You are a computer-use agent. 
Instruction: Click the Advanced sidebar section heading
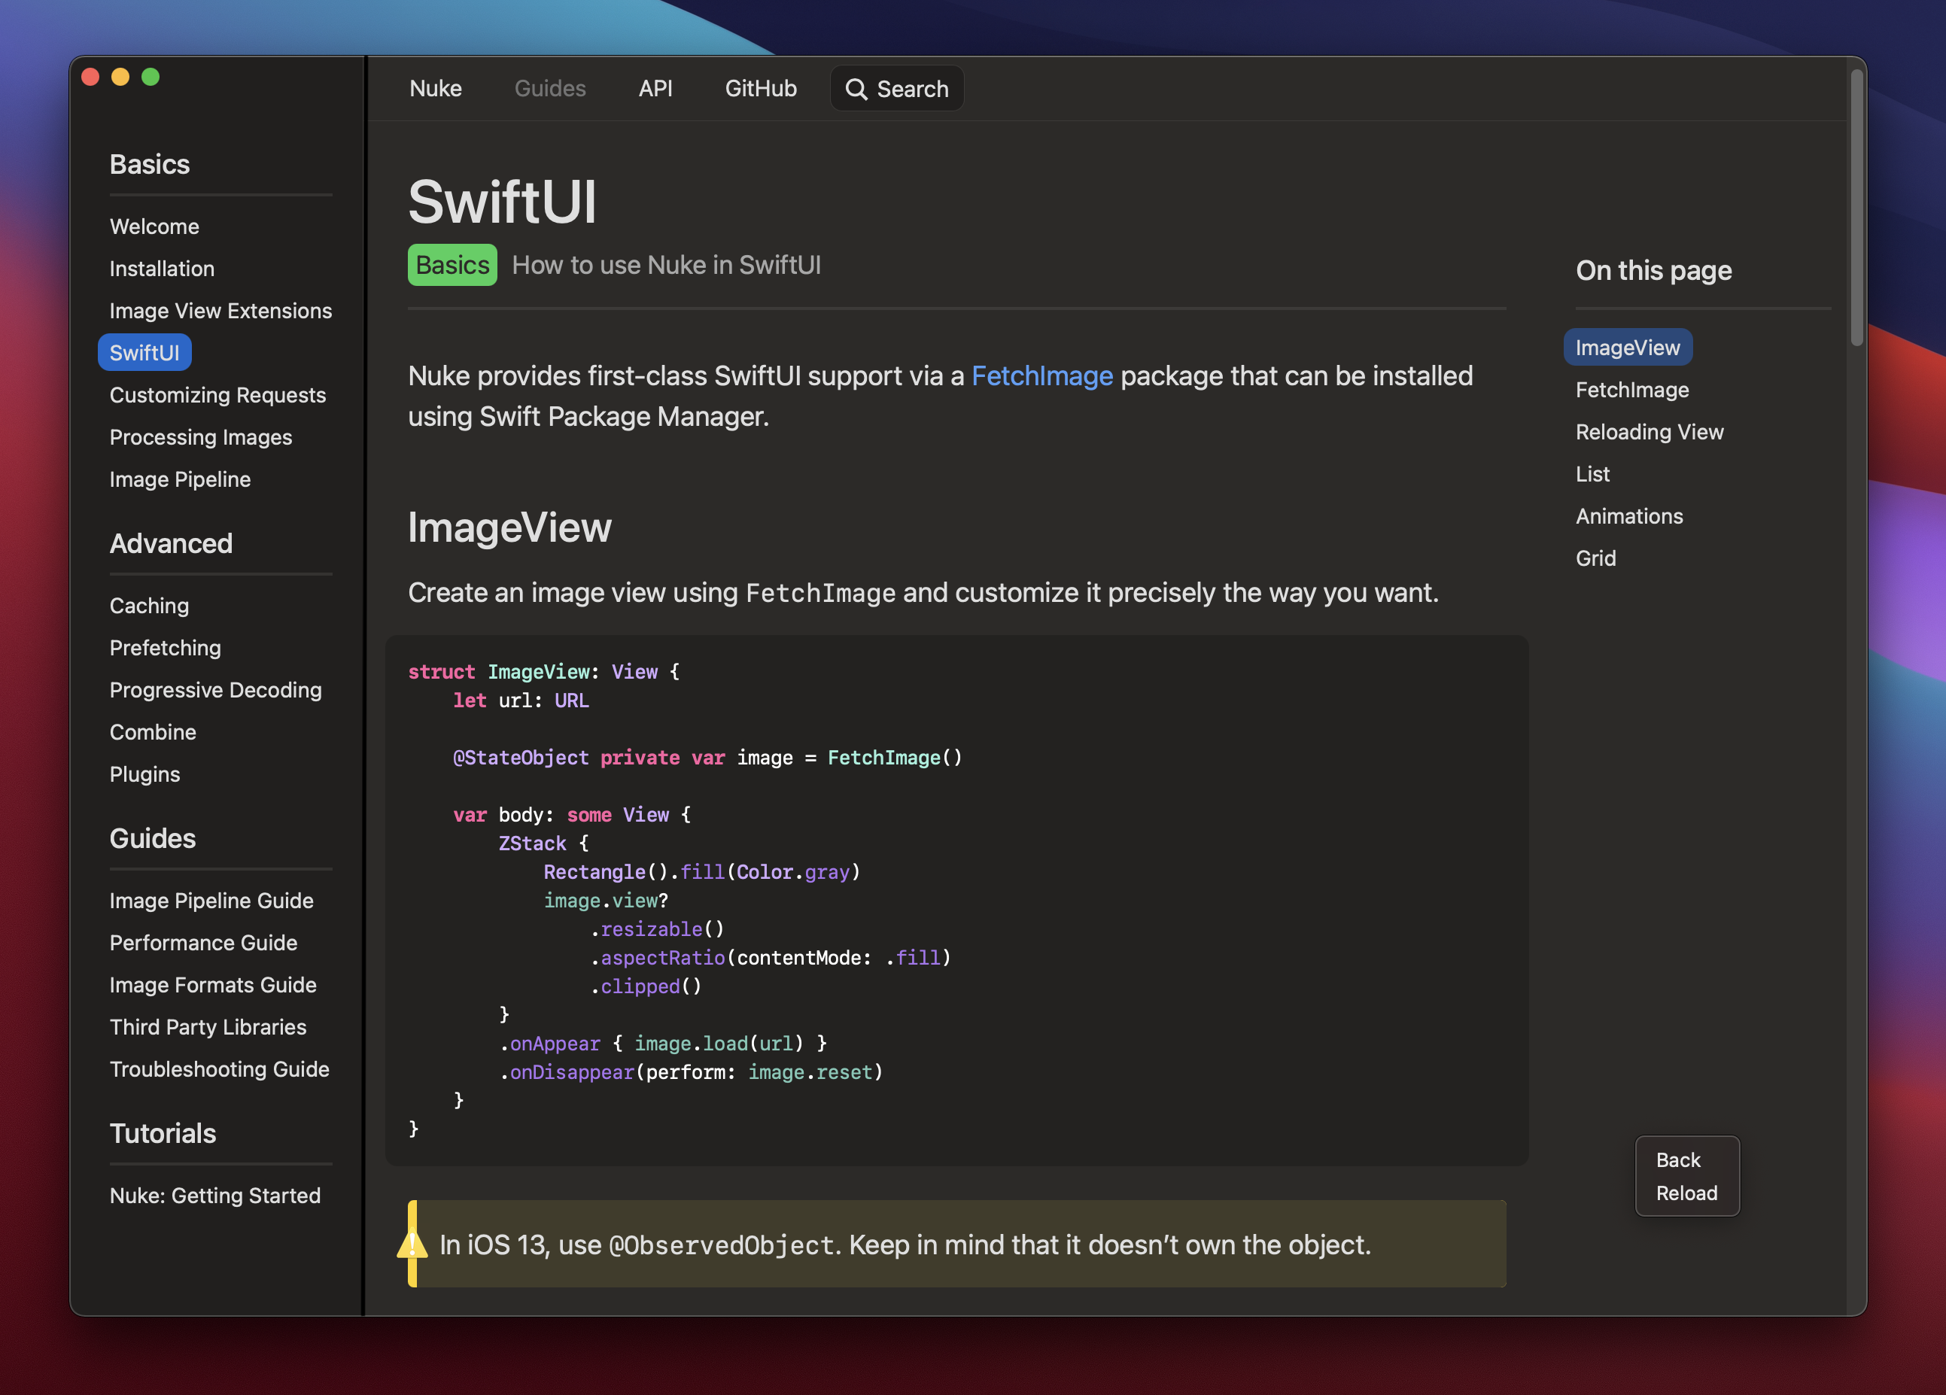171,543
